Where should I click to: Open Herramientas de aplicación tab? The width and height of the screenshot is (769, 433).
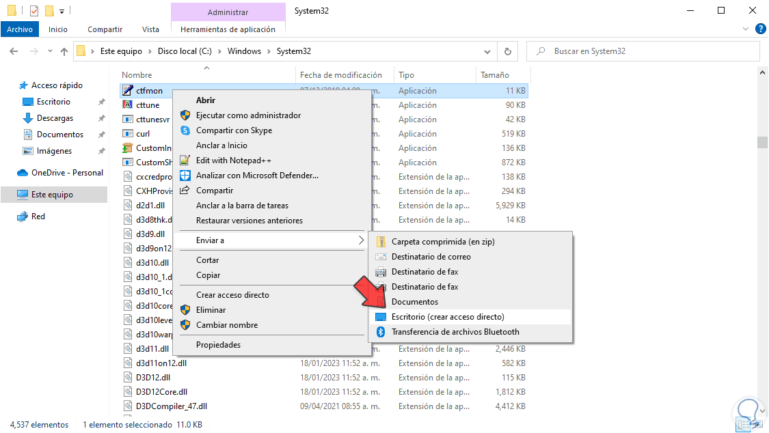coord(228,29)
